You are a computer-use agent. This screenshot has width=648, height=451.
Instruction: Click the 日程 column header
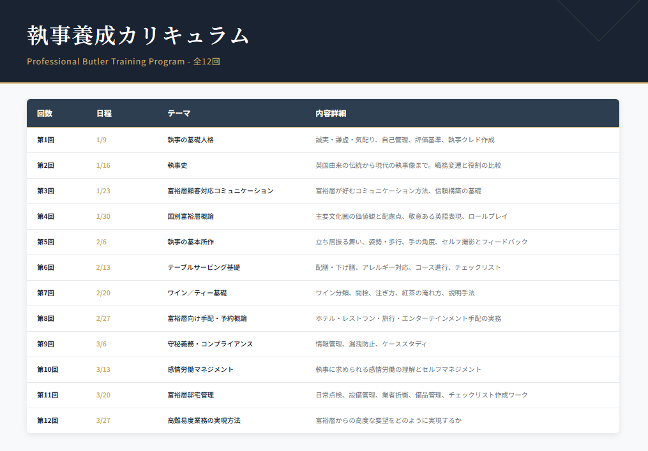tap(103, 113)
